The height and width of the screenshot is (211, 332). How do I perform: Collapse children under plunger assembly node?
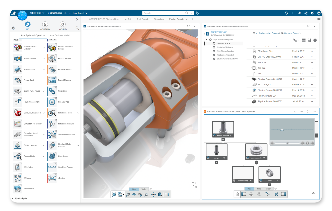(223, 140)
